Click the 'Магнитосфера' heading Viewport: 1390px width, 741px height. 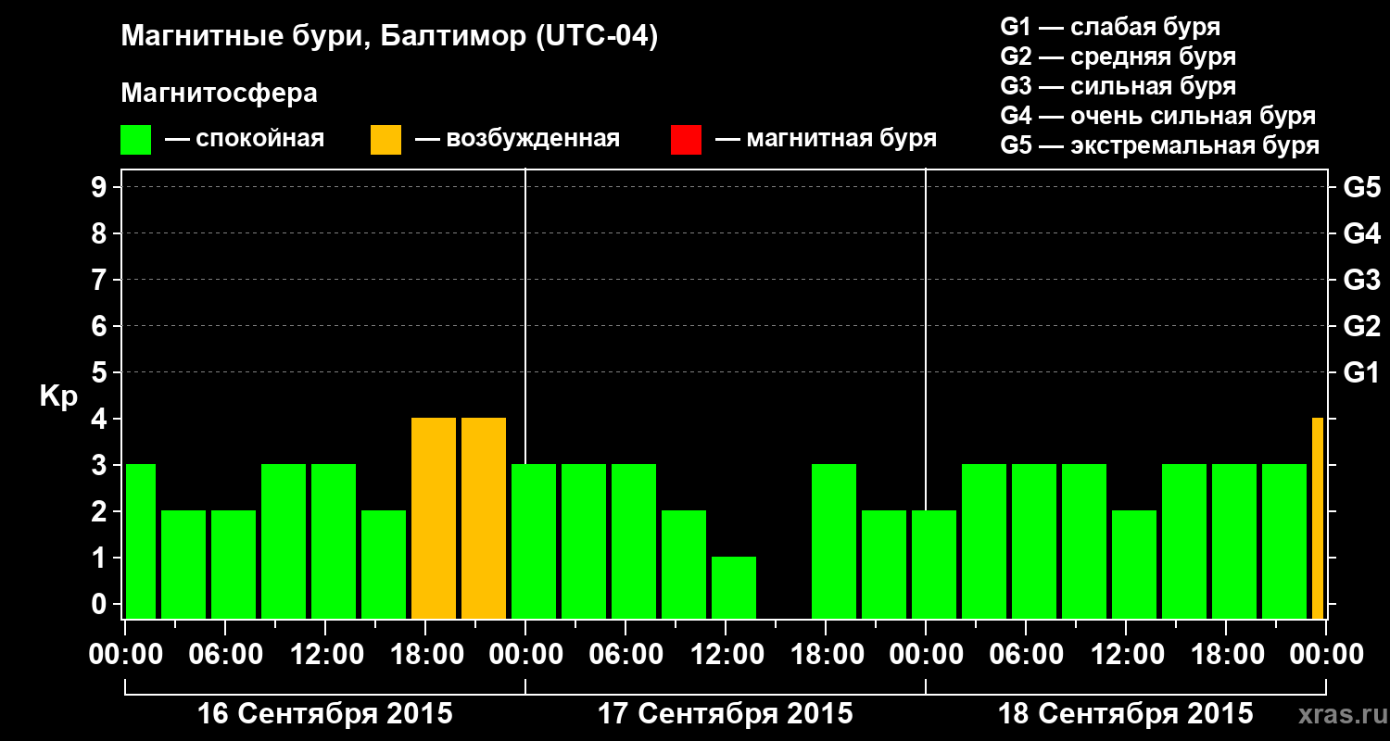coord(220,94)
